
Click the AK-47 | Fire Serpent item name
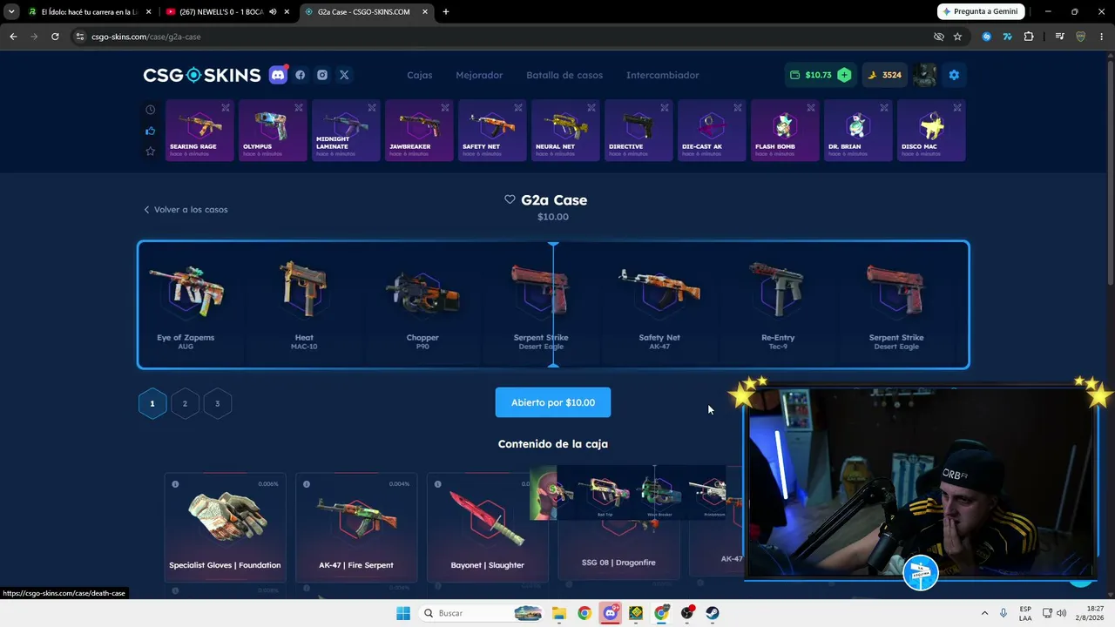point(356,565)
